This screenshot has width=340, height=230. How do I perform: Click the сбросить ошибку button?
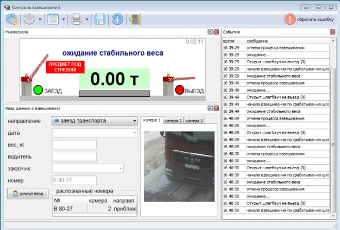[x=309, y=20]
